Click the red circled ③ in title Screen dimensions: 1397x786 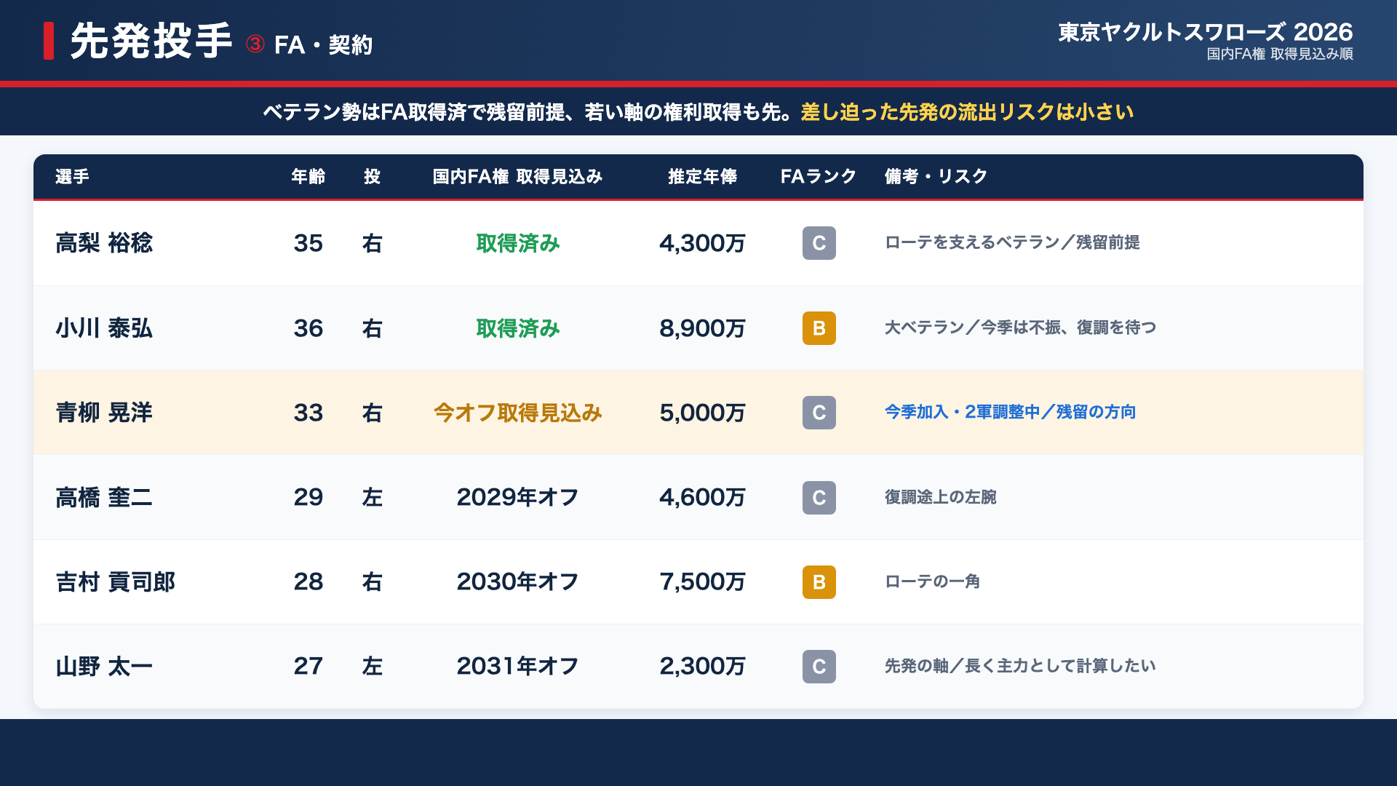[255, 44]
